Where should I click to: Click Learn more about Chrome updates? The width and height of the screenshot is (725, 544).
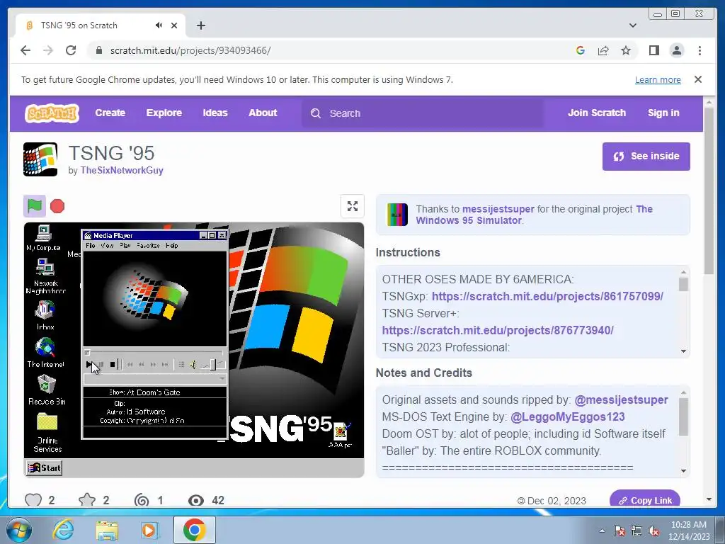click(x=658, y=79)
